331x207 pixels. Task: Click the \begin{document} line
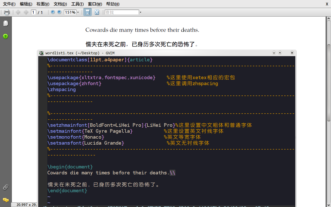coord(70,167)
